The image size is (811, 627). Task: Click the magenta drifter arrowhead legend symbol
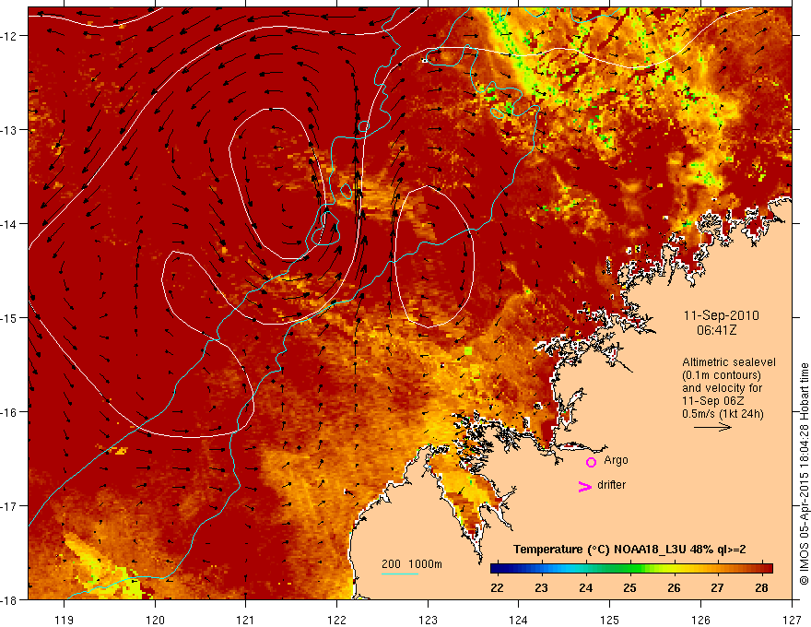[x=584, y=486]
